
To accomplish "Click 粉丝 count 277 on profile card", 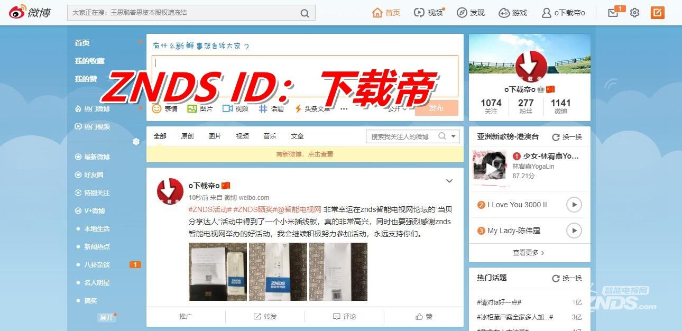I will click(526, 106).
